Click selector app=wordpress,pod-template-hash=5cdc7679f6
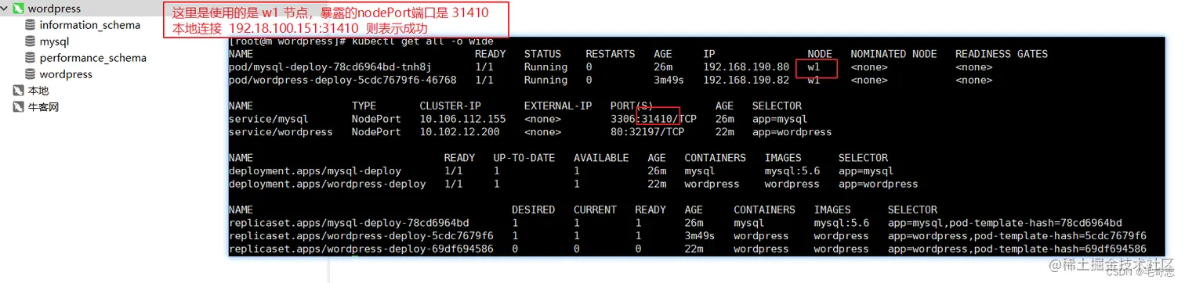The height and width of the screenshot is (283, 1185). (x=1016, y=235)
